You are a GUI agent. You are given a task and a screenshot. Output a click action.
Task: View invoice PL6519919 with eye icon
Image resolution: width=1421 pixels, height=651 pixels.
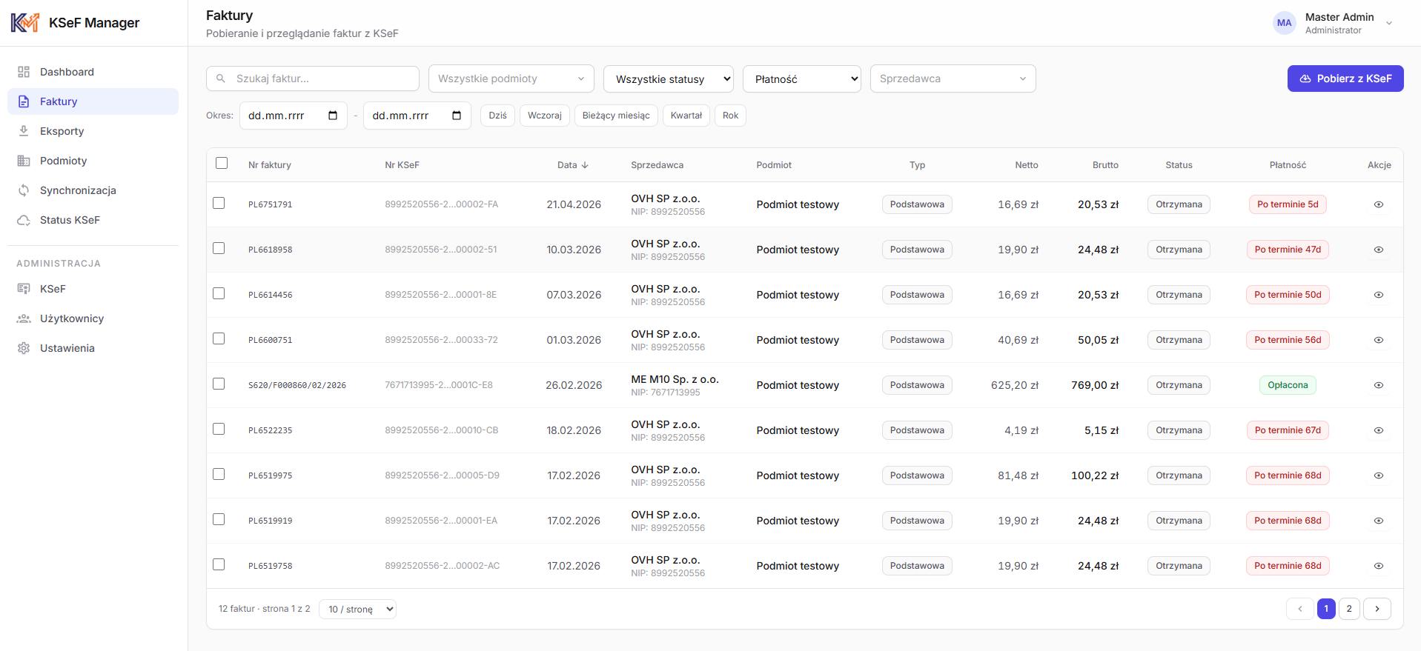[x=1379, y=521]
